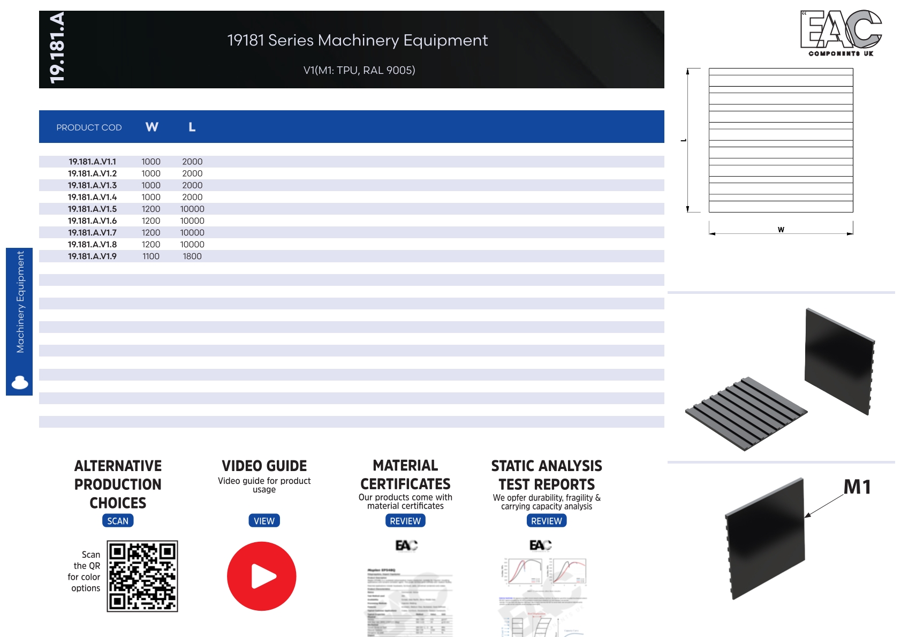
Task: Click the SCAN button under Alternative Production Choices
Action: (x=118, y=521)
